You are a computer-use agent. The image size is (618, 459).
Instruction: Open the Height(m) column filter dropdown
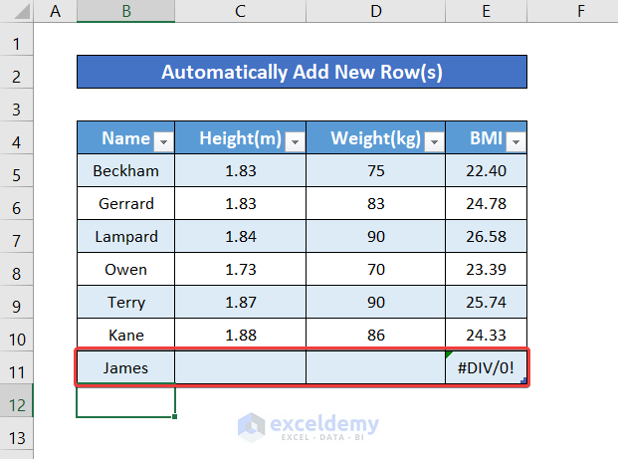[295, 141]
